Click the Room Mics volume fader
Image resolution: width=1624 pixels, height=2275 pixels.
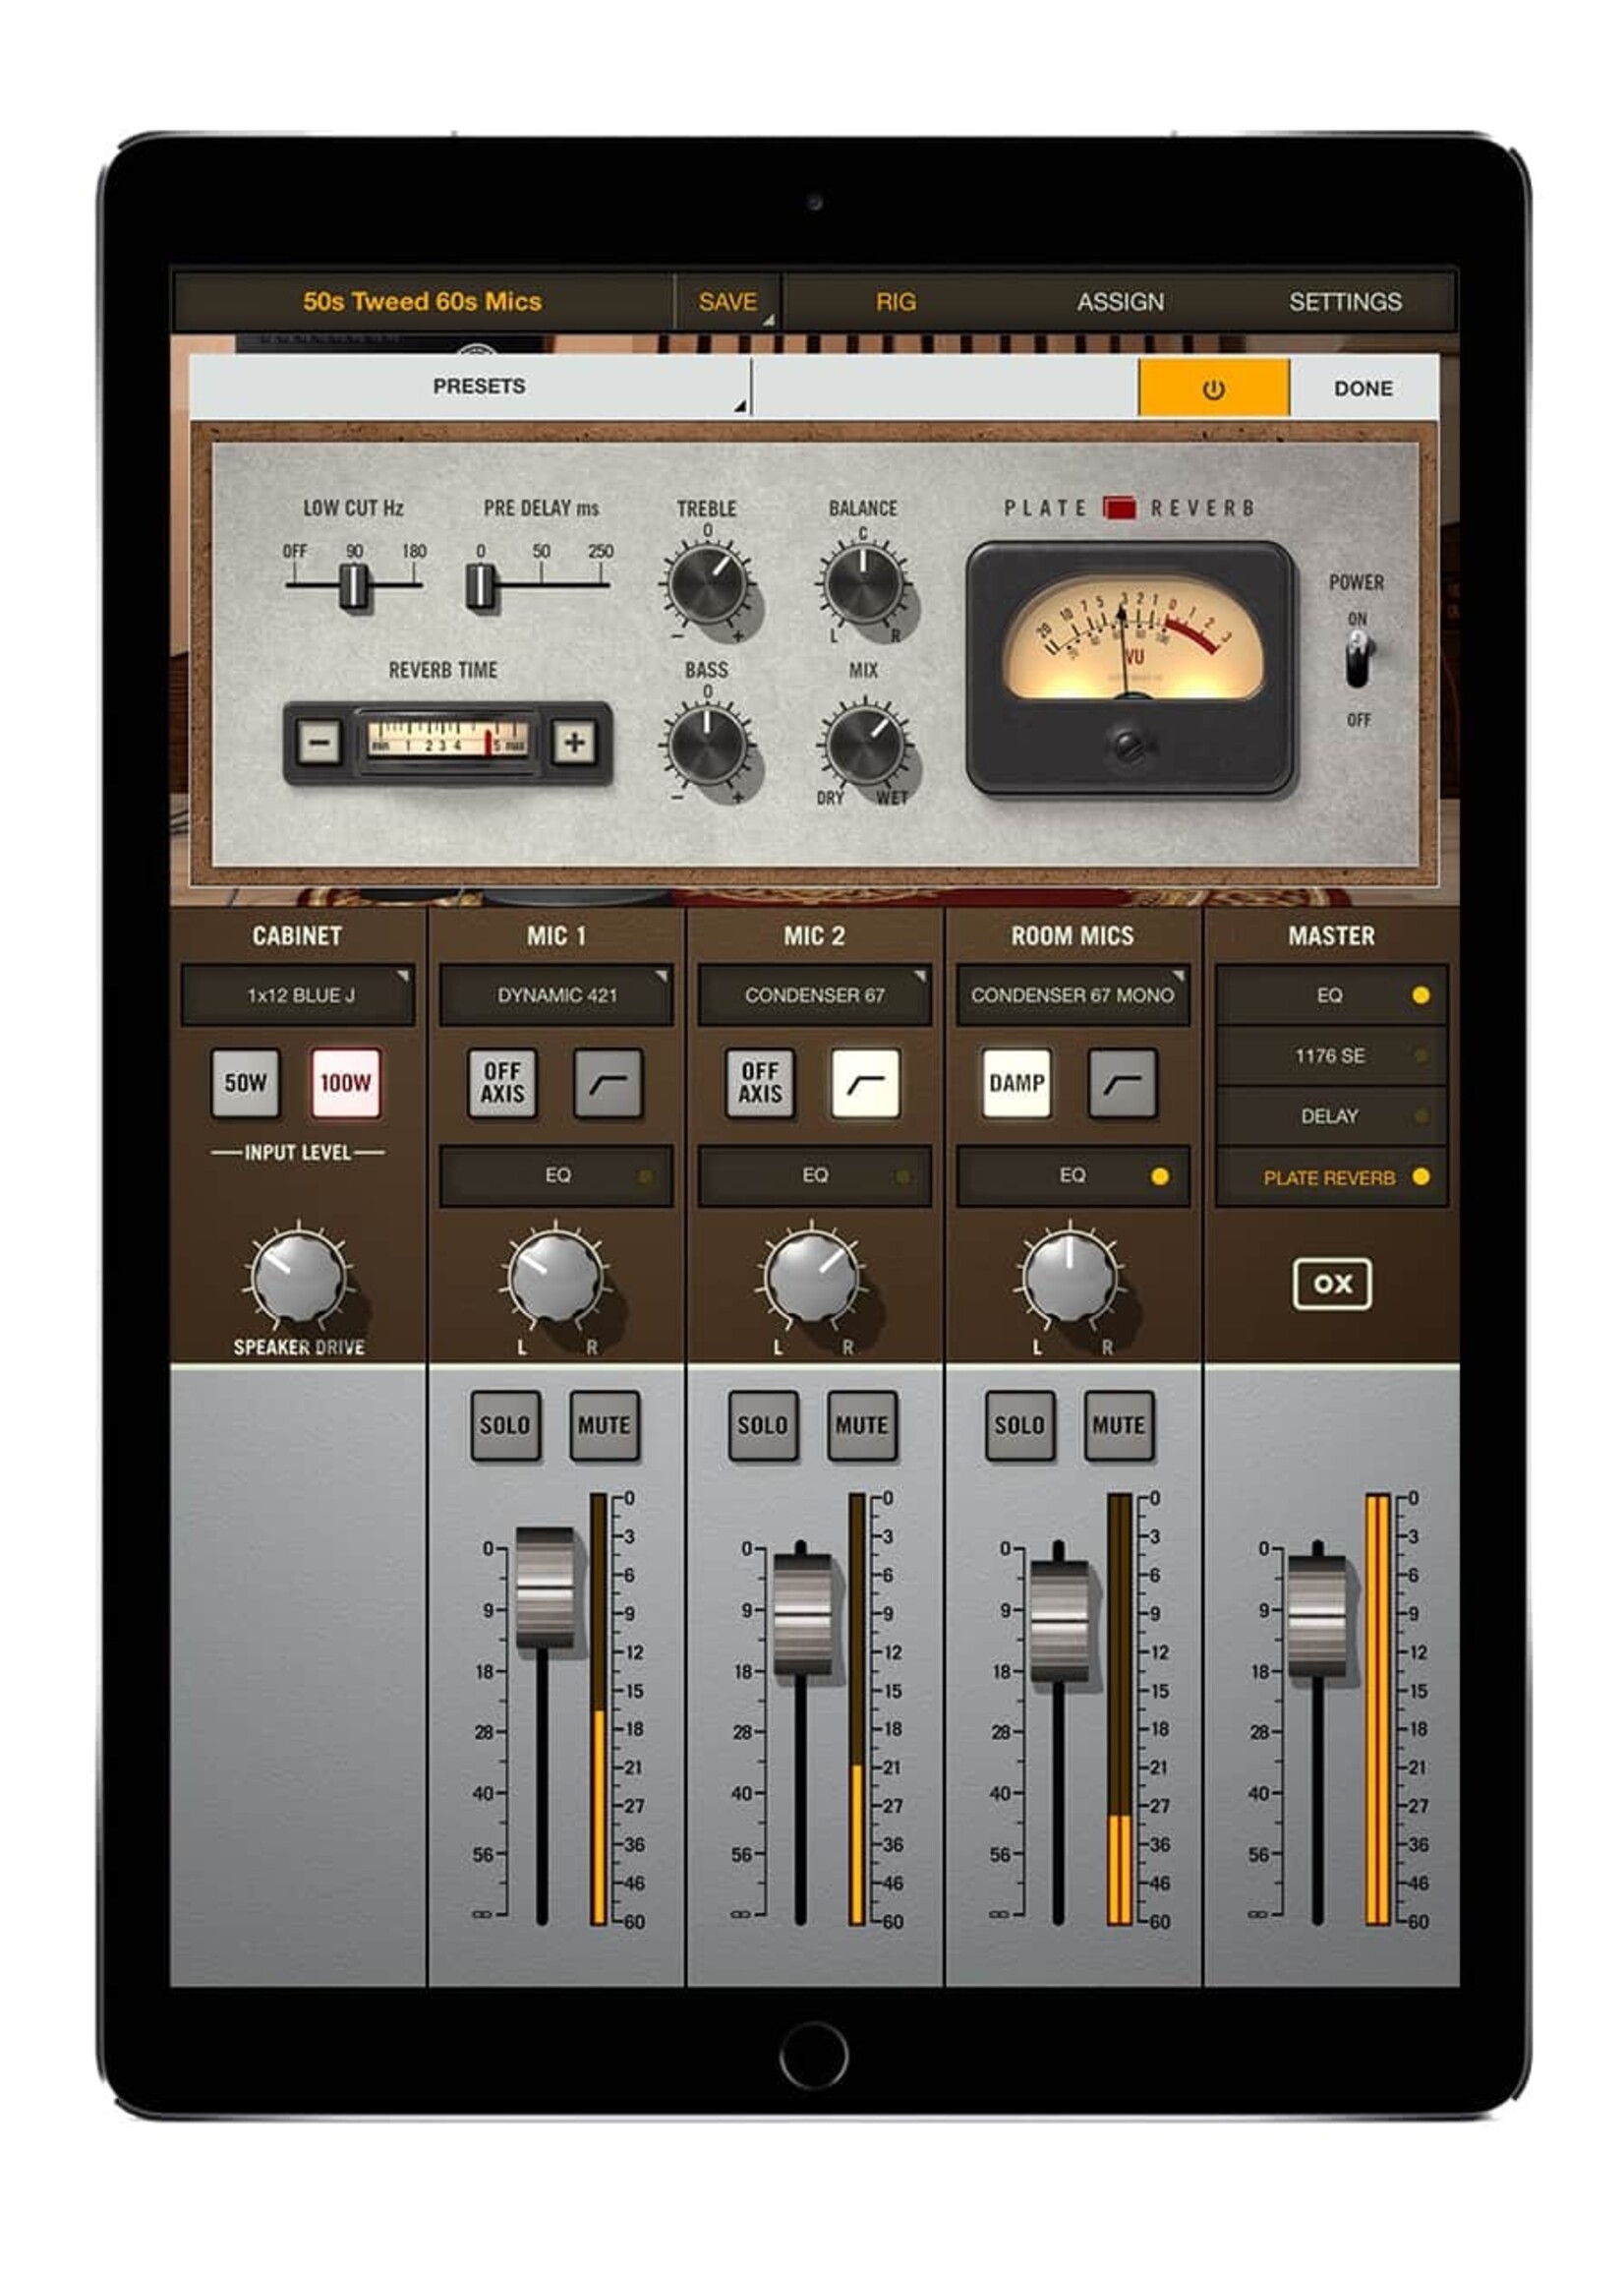1059,1620
